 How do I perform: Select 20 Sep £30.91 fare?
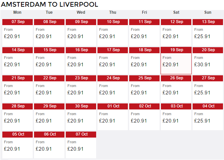[x=208, y=61]
